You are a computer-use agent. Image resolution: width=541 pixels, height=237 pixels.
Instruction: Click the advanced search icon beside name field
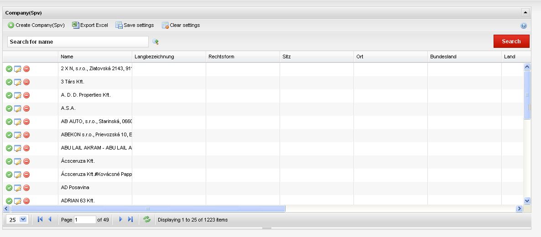point(156,42)
